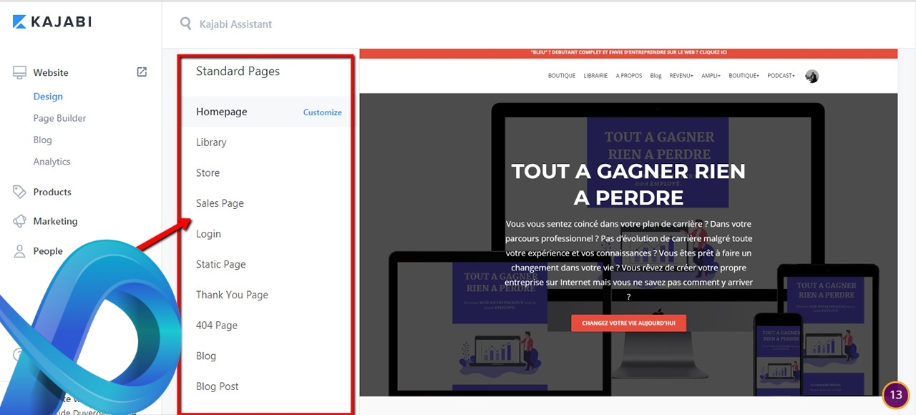The height and width of the screenshot is (415, 916).
Task: Open PODCAST+ dropdown in preview navigation
Action: (781, 76)
